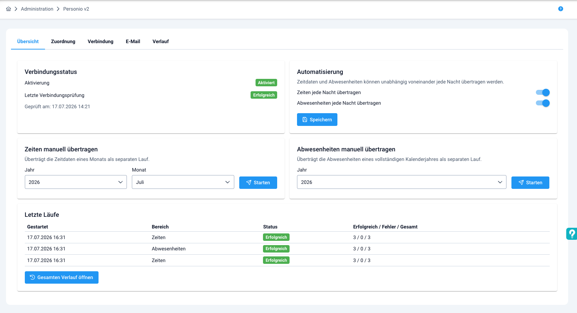The height and width of the screenshot is (313, 577).
Task: Open the Jahr dropdown under Zeiten manuell übertragen
Action: [x=76, y=182]
